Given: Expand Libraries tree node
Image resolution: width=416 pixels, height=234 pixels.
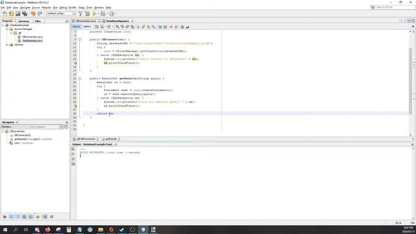Looking at the screenshot, I should (7, 45).
